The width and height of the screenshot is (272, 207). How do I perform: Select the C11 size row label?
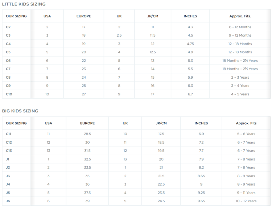pyautogui.click(x=9, y=134)
